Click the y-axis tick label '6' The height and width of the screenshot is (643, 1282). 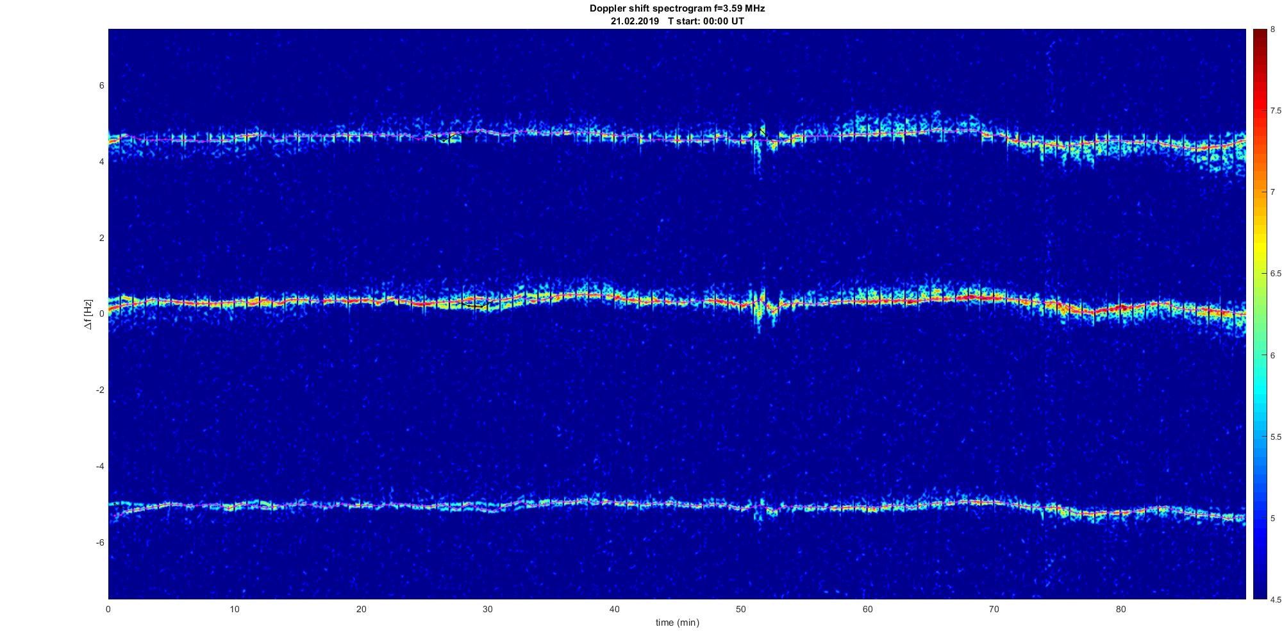(101, 86)
